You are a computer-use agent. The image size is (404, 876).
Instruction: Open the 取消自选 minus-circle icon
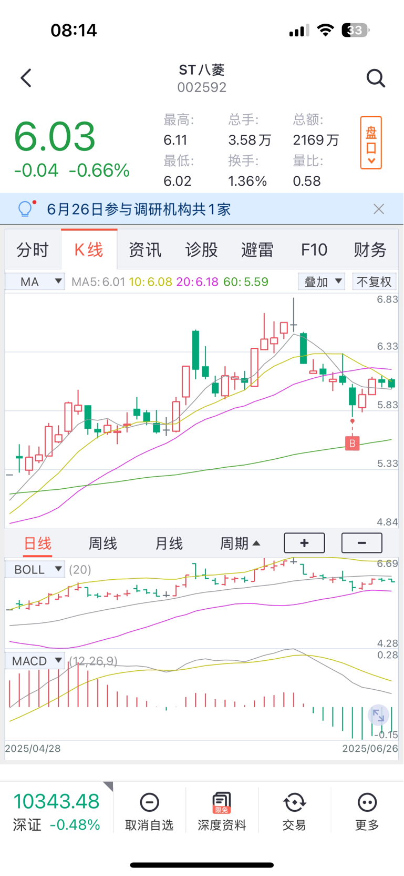(x=149, y=802)
